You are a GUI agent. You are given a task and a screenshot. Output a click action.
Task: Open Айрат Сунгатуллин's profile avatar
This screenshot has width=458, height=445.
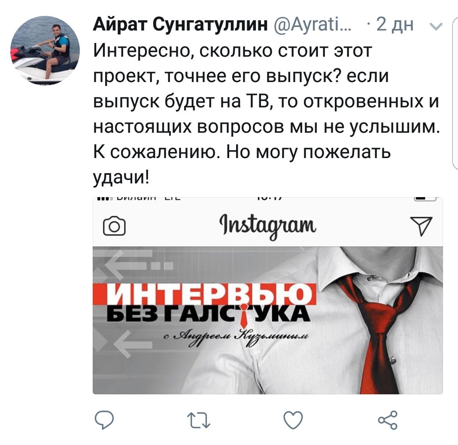tap(45, 50)
